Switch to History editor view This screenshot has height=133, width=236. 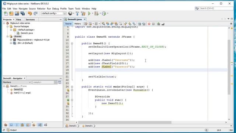coord(78,24)
